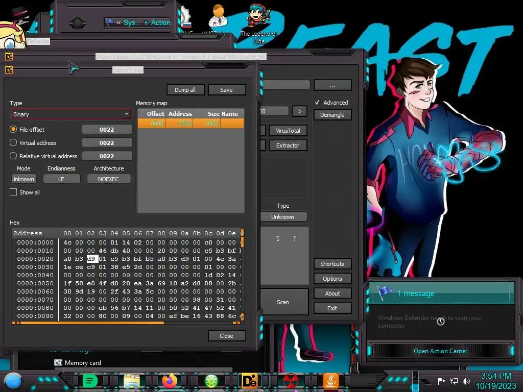Click the 1 message notification header
Screen dimensions: 523x392
point(442,292)
